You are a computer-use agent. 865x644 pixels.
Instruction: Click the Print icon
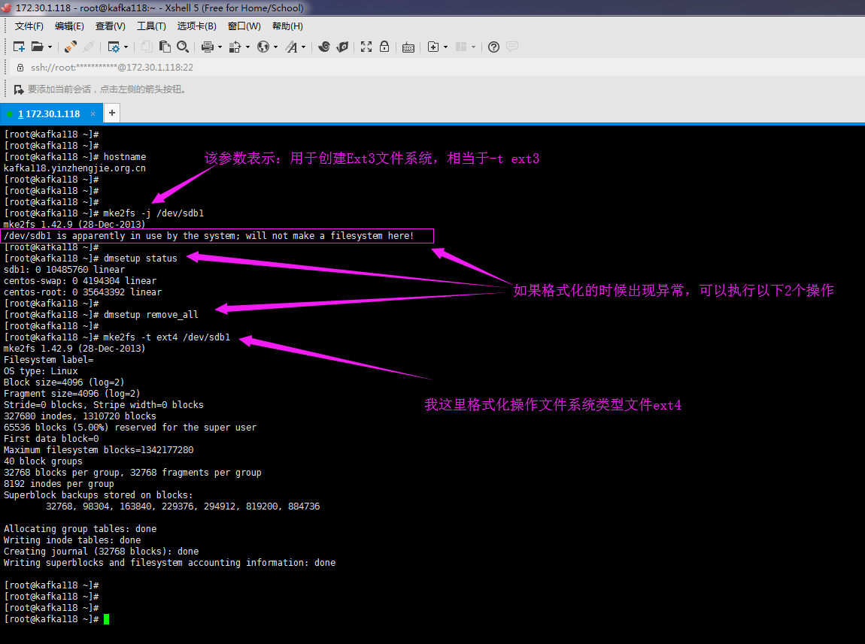tap(208, 47)
